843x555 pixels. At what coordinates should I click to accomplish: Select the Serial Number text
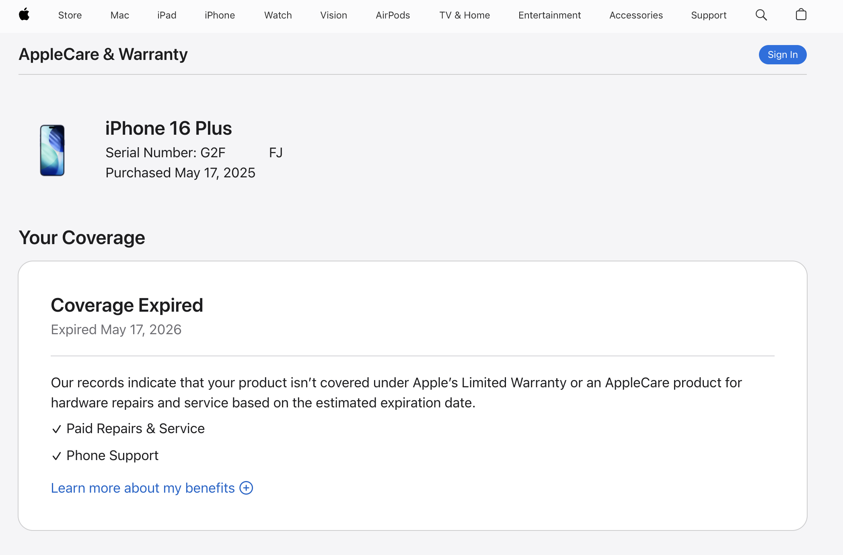(194, 153)
